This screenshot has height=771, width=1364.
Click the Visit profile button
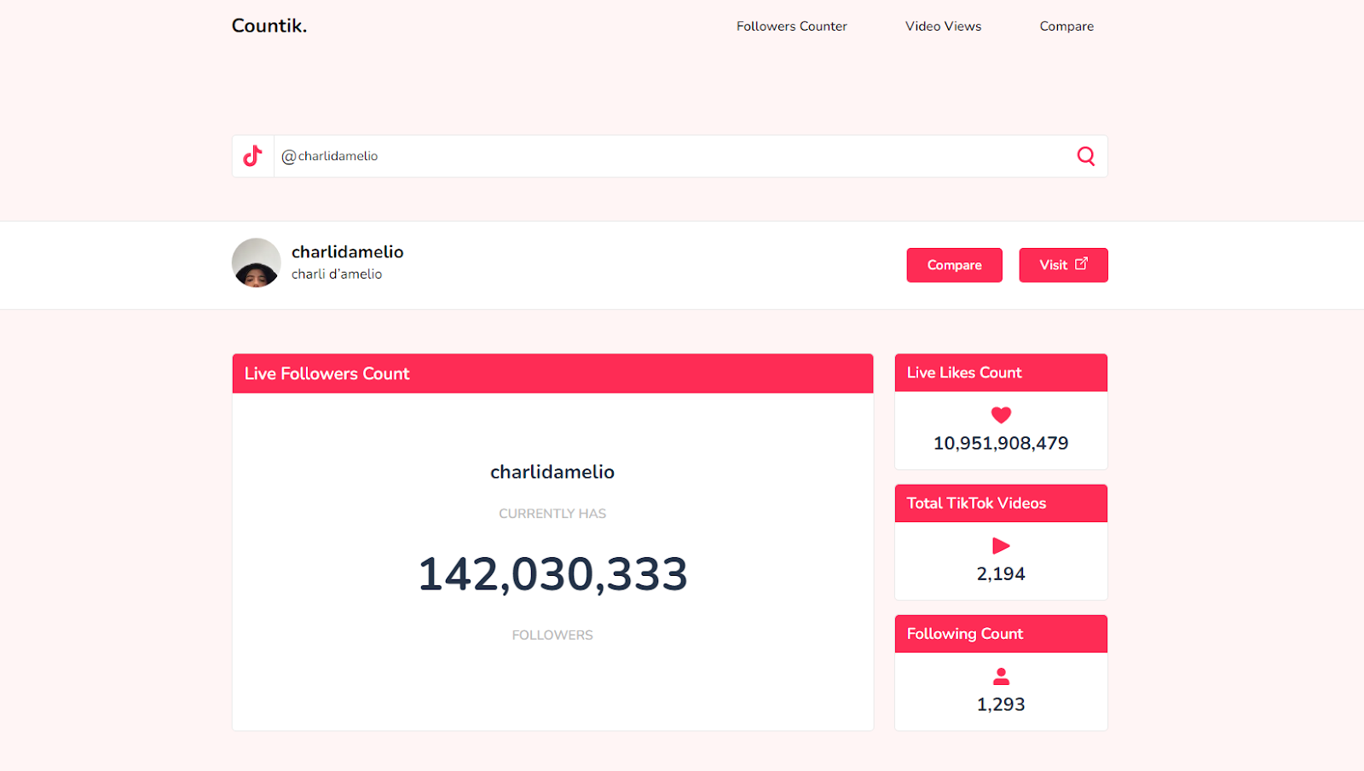tap(1064, 265)
